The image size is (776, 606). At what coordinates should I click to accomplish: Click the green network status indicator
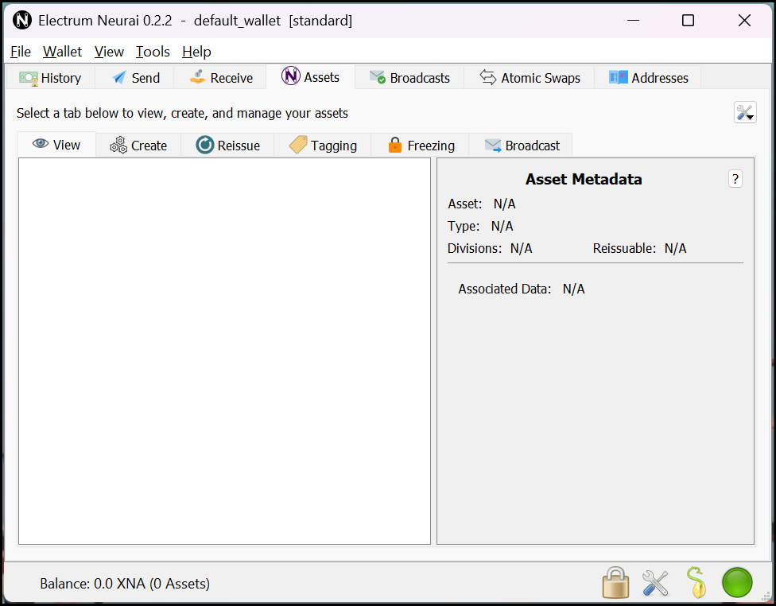pos(737,583)
